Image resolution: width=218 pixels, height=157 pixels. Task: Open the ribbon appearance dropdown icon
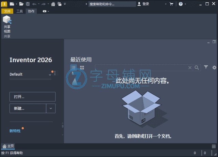[x=46, y=11]
